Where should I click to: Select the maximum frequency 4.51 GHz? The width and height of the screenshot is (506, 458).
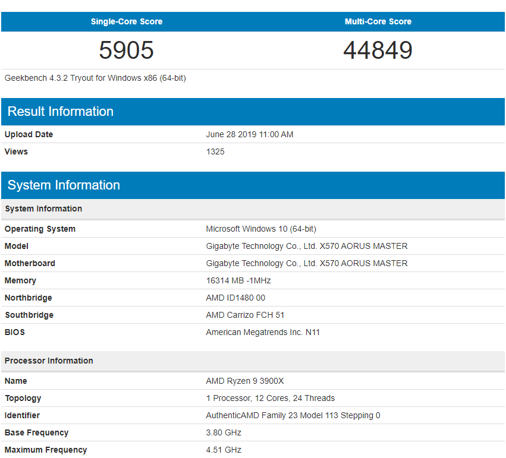click(x=224, y=450)
